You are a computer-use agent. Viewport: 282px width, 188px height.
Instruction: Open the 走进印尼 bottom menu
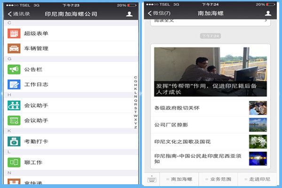[x=258, y=179]
